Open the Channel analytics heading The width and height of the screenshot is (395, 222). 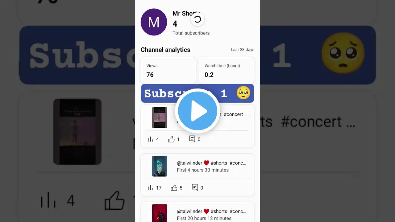click(x=165, y=50)
